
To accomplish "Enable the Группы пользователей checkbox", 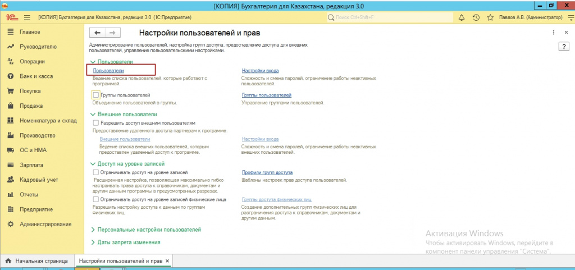I will pyautogui.click(x=96, y=95).
